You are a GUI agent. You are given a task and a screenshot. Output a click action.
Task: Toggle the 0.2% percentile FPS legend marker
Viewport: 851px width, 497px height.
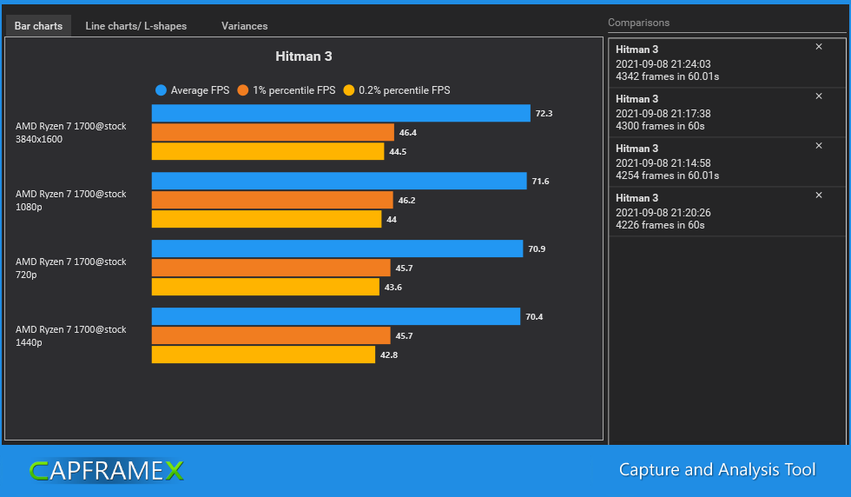pyautogui.click(x=348, y=90)
